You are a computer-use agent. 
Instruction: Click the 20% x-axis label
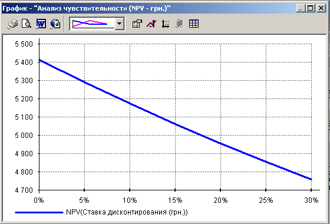click(x=220, y=200)
